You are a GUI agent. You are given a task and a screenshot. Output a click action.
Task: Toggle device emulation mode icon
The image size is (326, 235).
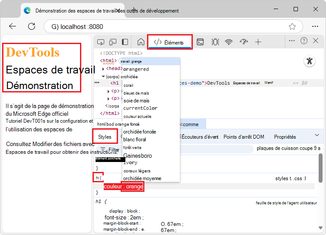113,42
